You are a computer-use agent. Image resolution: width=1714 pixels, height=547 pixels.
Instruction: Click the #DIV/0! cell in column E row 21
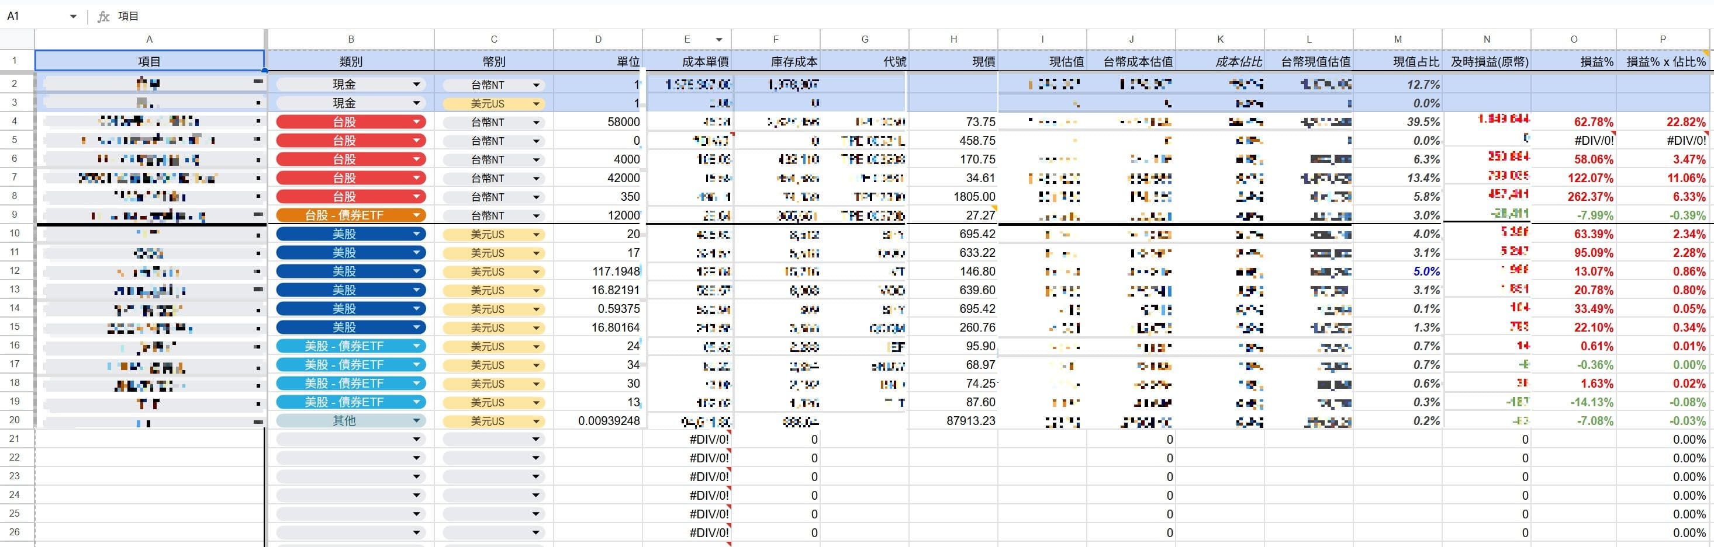pos(687,440)
